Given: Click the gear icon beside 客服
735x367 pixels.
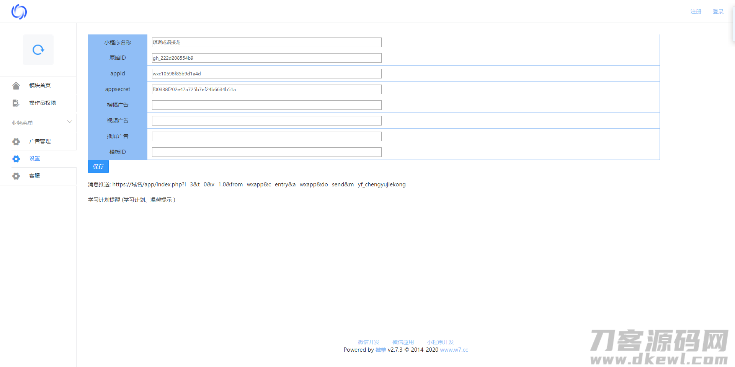Looking at the screenshot, I should (16, 176).
